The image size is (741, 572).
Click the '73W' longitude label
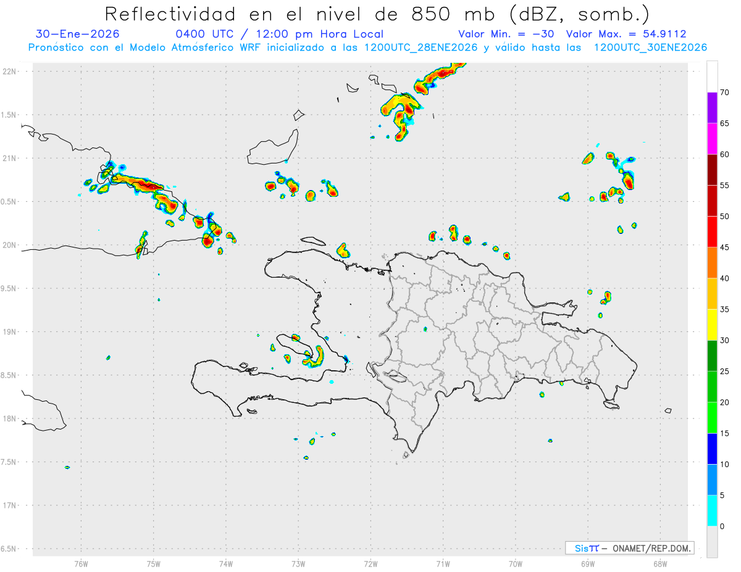pos(298,563)
